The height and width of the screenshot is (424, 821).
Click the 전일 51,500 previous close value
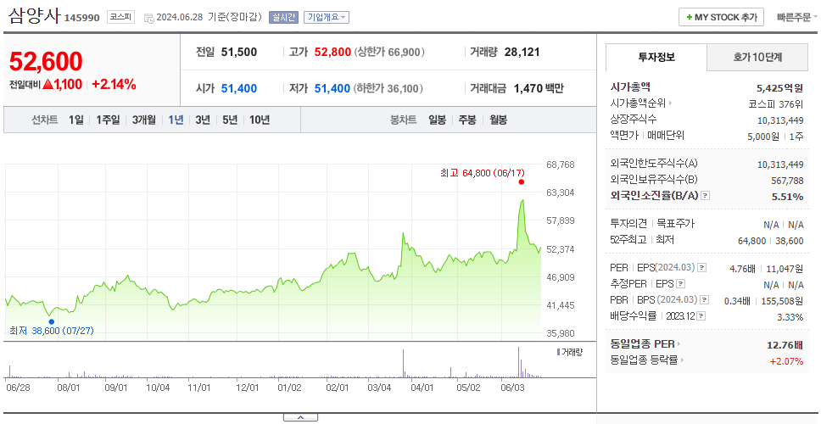(x=239, y=53)
